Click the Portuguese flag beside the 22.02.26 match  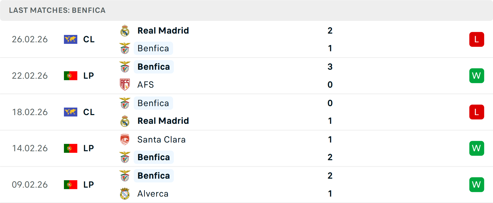tap(71, 76)
